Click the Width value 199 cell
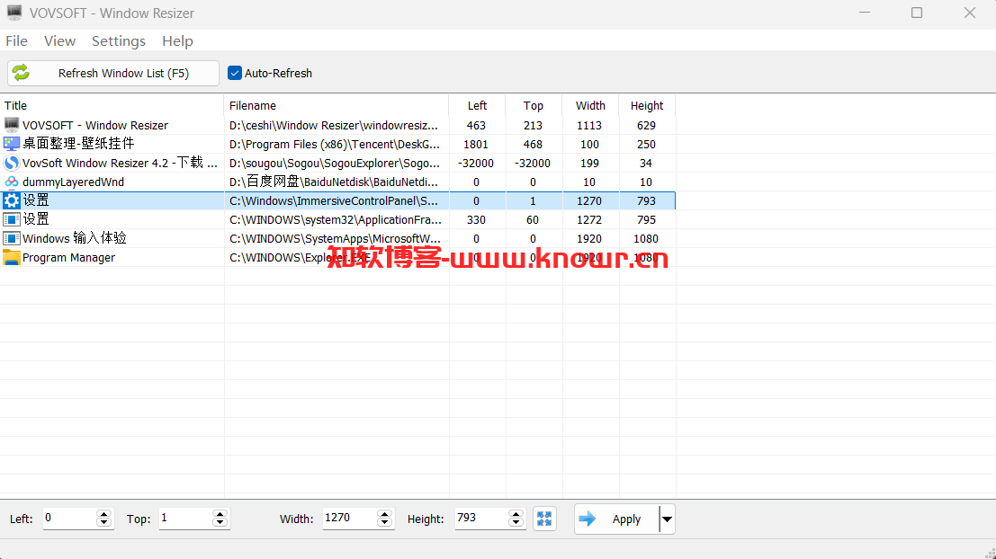996x559 pixels. click(x=589, y=163)
